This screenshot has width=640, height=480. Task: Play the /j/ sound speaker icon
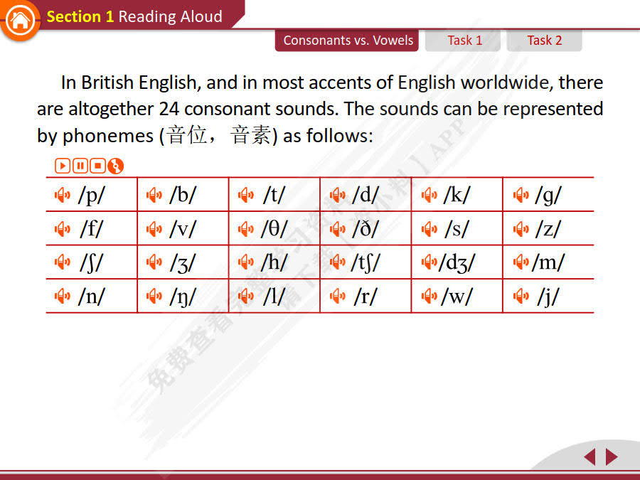pyautogui.click(x=521, y=297)
